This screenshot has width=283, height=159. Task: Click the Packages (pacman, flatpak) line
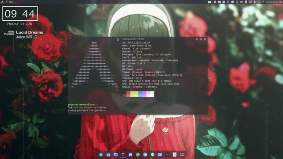[147, 54]
